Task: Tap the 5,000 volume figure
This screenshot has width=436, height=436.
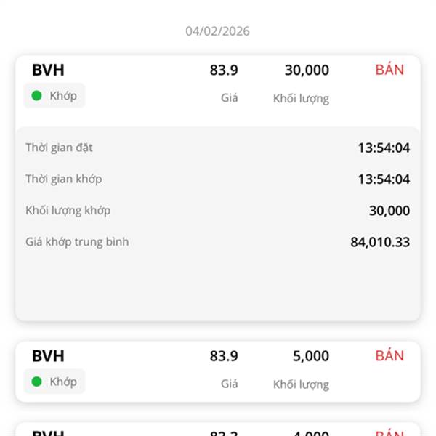Action: pos(310,356)
